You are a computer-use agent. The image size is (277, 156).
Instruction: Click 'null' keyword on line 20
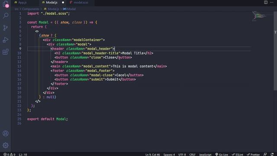point(50,97)
